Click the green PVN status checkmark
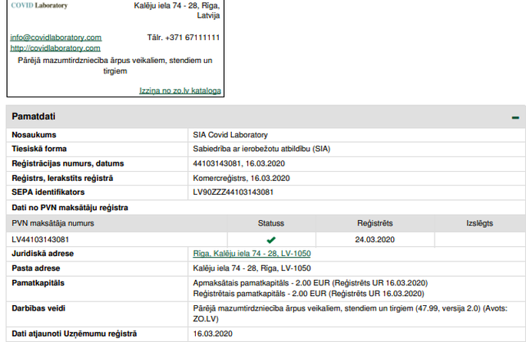The image size is (526, 342). pos(271,240)
